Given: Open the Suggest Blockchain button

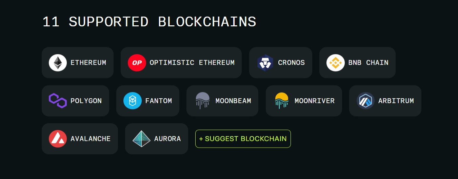Looking at the screenshot, I should pos(243,139).
